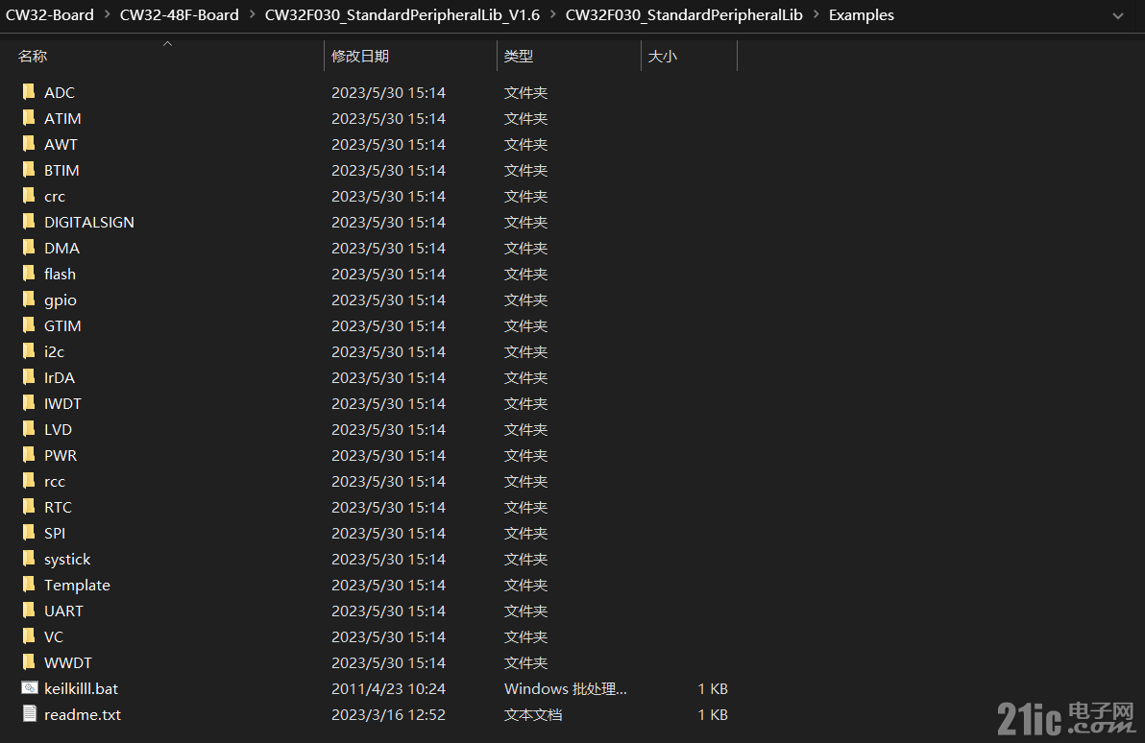The width and height of the screenshot is (1145, 743).
Task: Select the UART folder icon
Action: coord(29,611)
